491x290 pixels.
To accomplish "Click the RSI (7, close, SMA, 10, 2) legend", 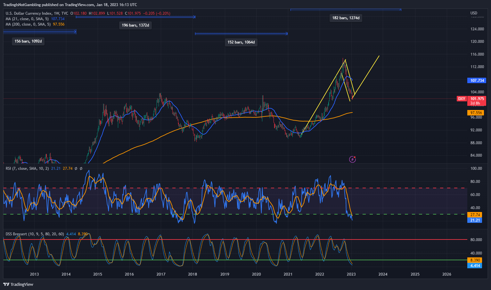I will [x=27, y=169].
